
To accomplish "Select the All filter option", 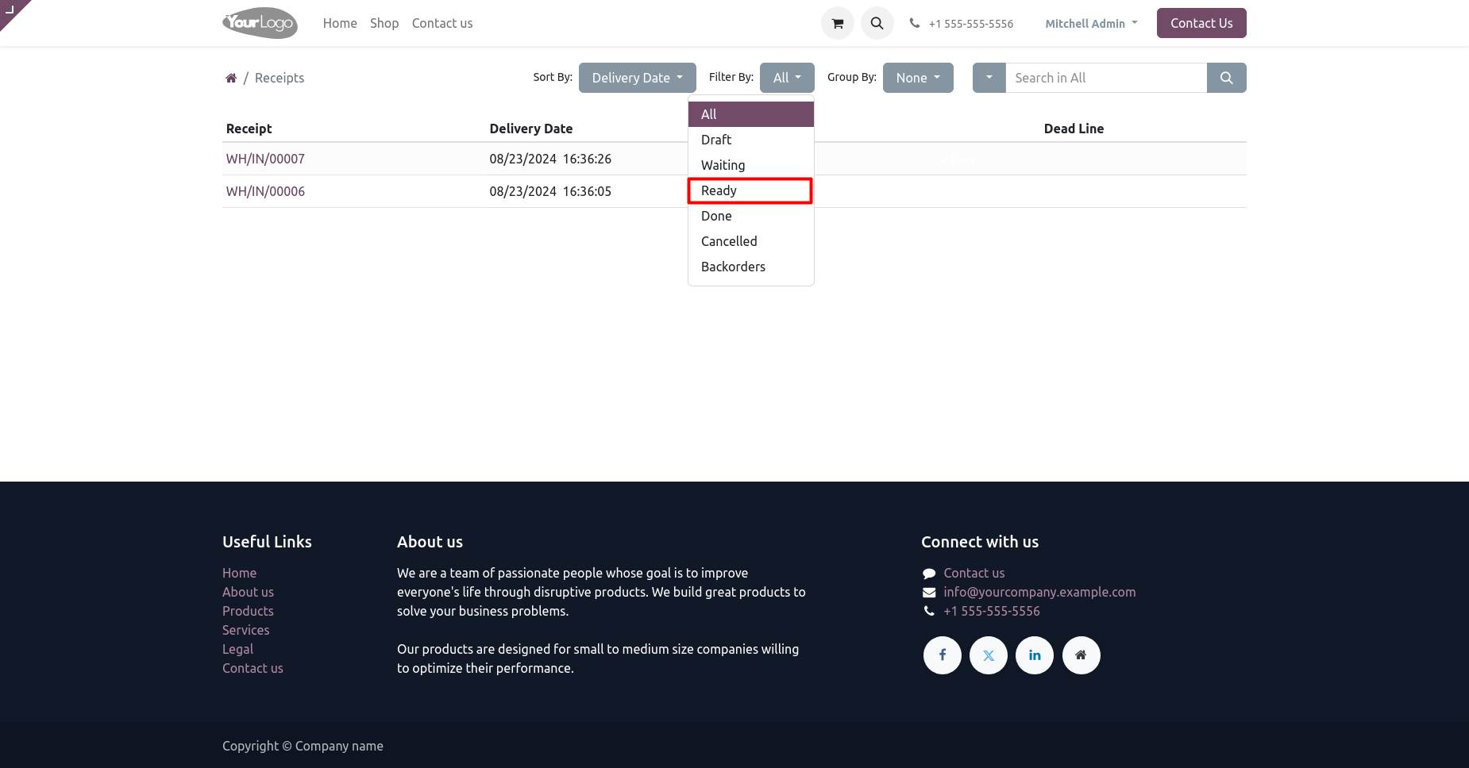I will pos(751,114).
